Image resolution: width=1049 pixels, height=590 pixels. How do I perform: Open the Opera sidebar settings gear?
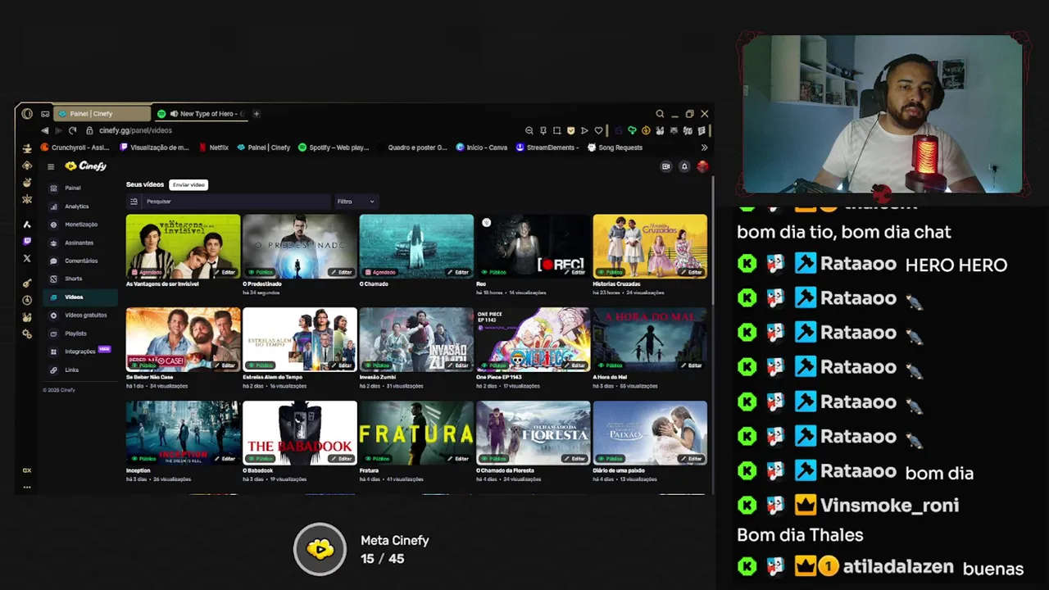point(27,334)
